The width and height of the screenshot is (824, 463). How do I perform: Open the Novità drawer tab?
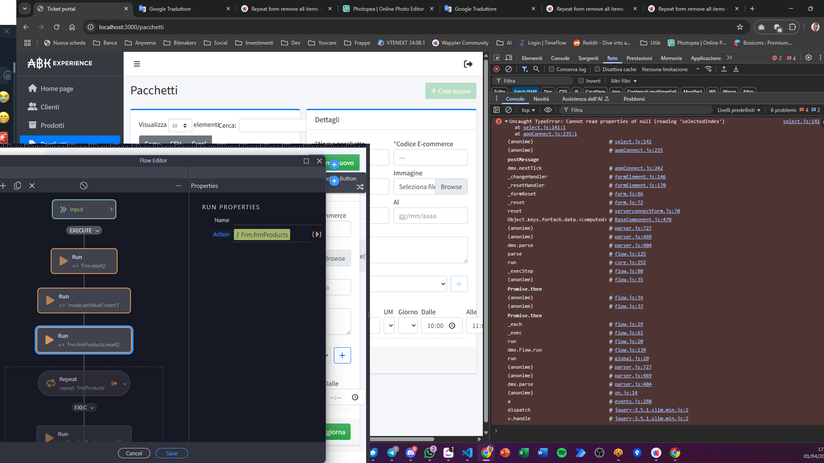[541, 99]
